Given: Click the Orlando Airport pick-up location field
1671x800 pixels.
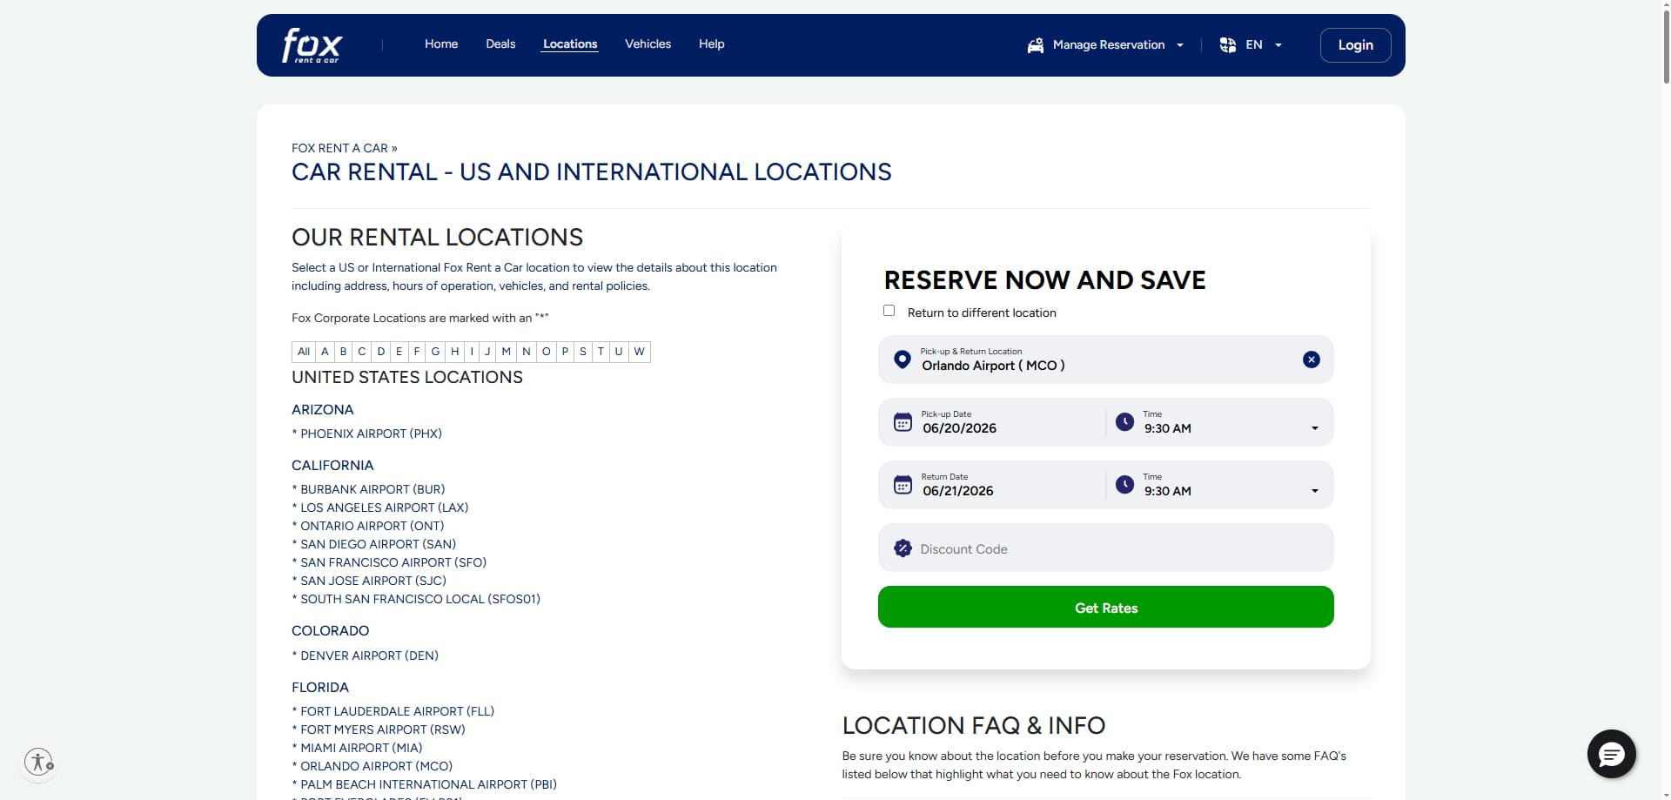Looking at the screenshot, I should point(1105,360).
